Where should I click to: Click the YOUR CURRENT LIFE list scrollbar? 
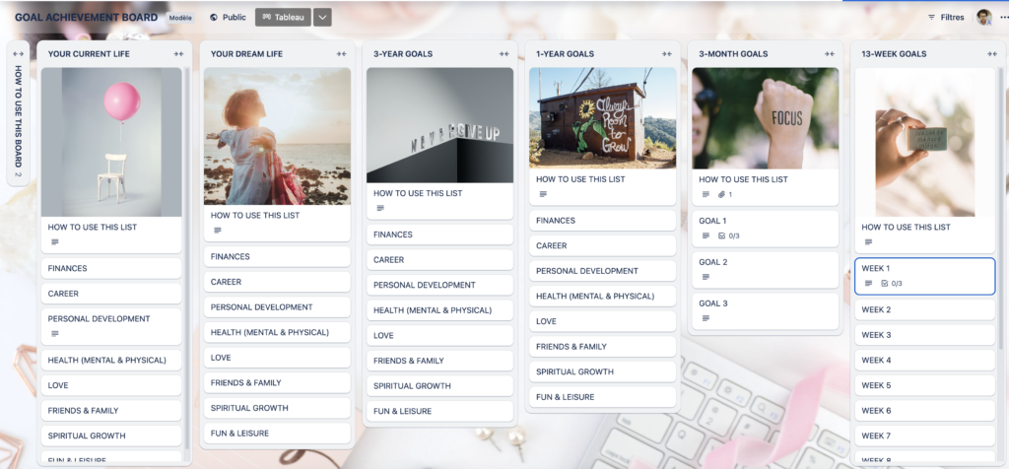click(x=187, y=257)
